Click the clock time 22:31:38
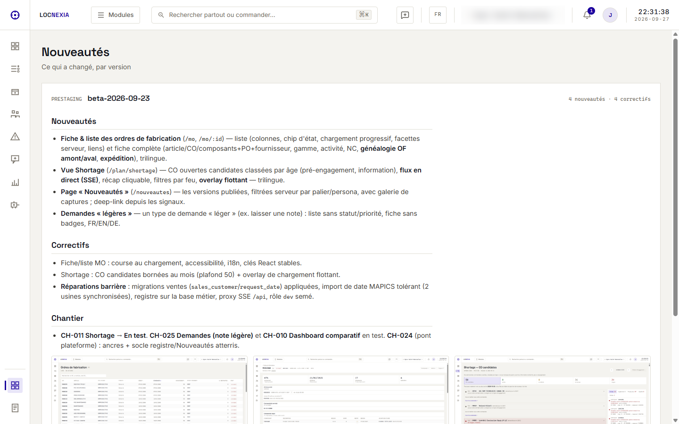The height and width of the screenshot is (424, 679). tap(654, 12)
